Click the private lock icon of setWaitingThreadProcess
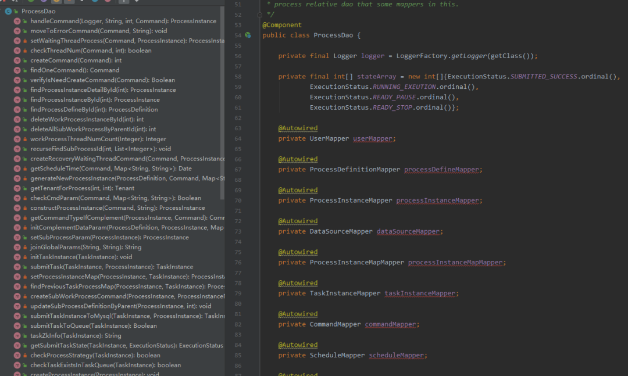 click(x=25, y=41)
